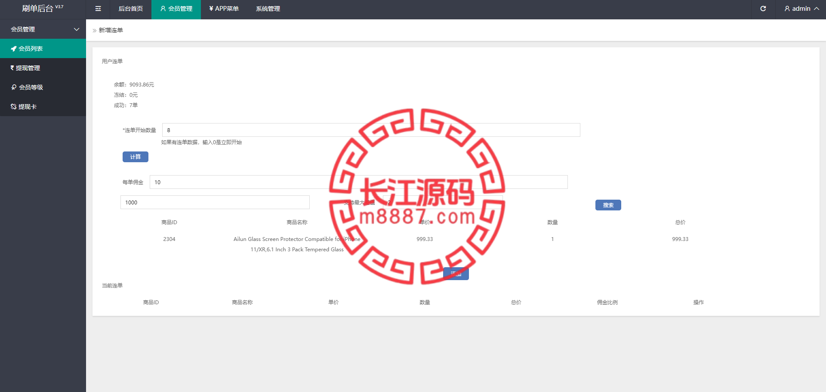Click the 新增连单 breadcrumb

111,30
